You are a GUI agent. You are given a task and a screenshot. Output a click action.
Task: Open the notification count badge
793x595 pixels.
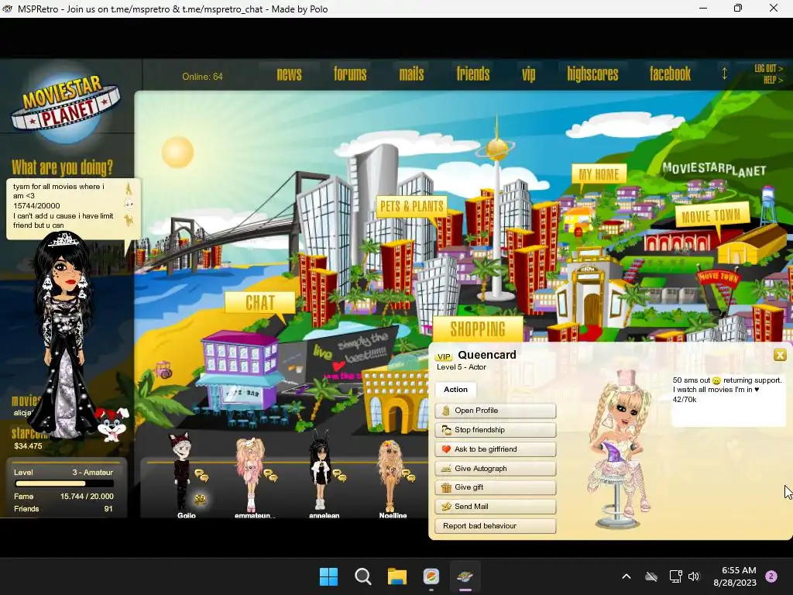click(x=771, y=576)
